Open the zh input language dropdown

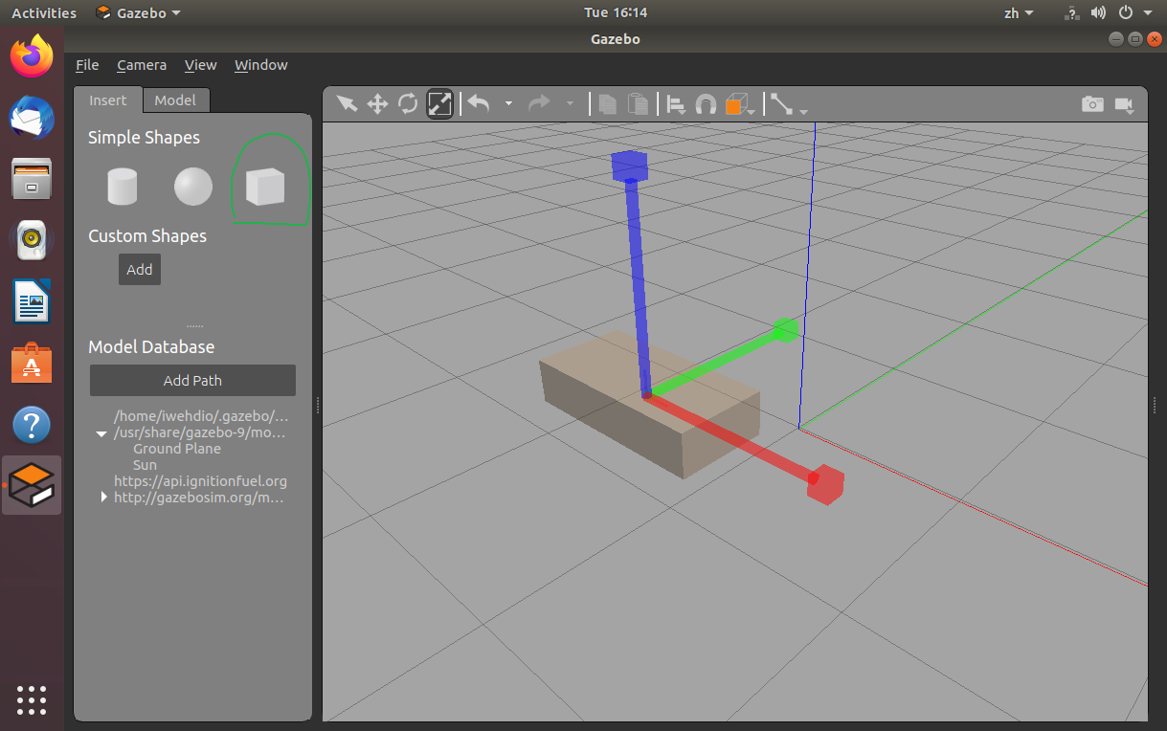click(1019, 13)
